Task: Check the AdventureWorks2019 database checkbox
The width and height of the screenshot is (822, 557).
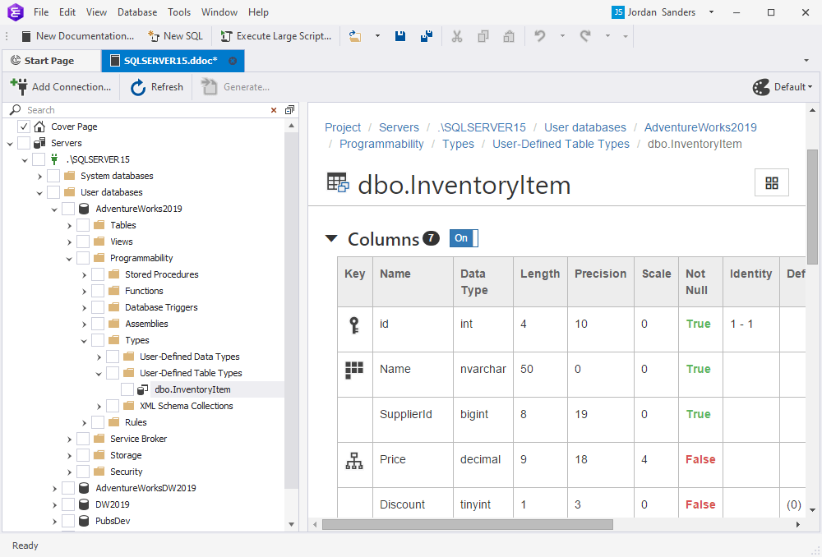Action: coord(67,208)
